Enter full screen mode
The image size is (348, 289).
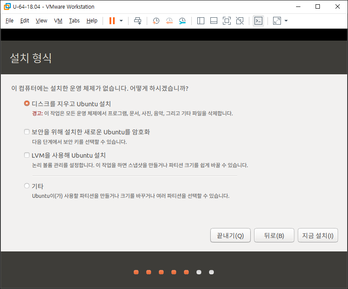pos(227,21)
